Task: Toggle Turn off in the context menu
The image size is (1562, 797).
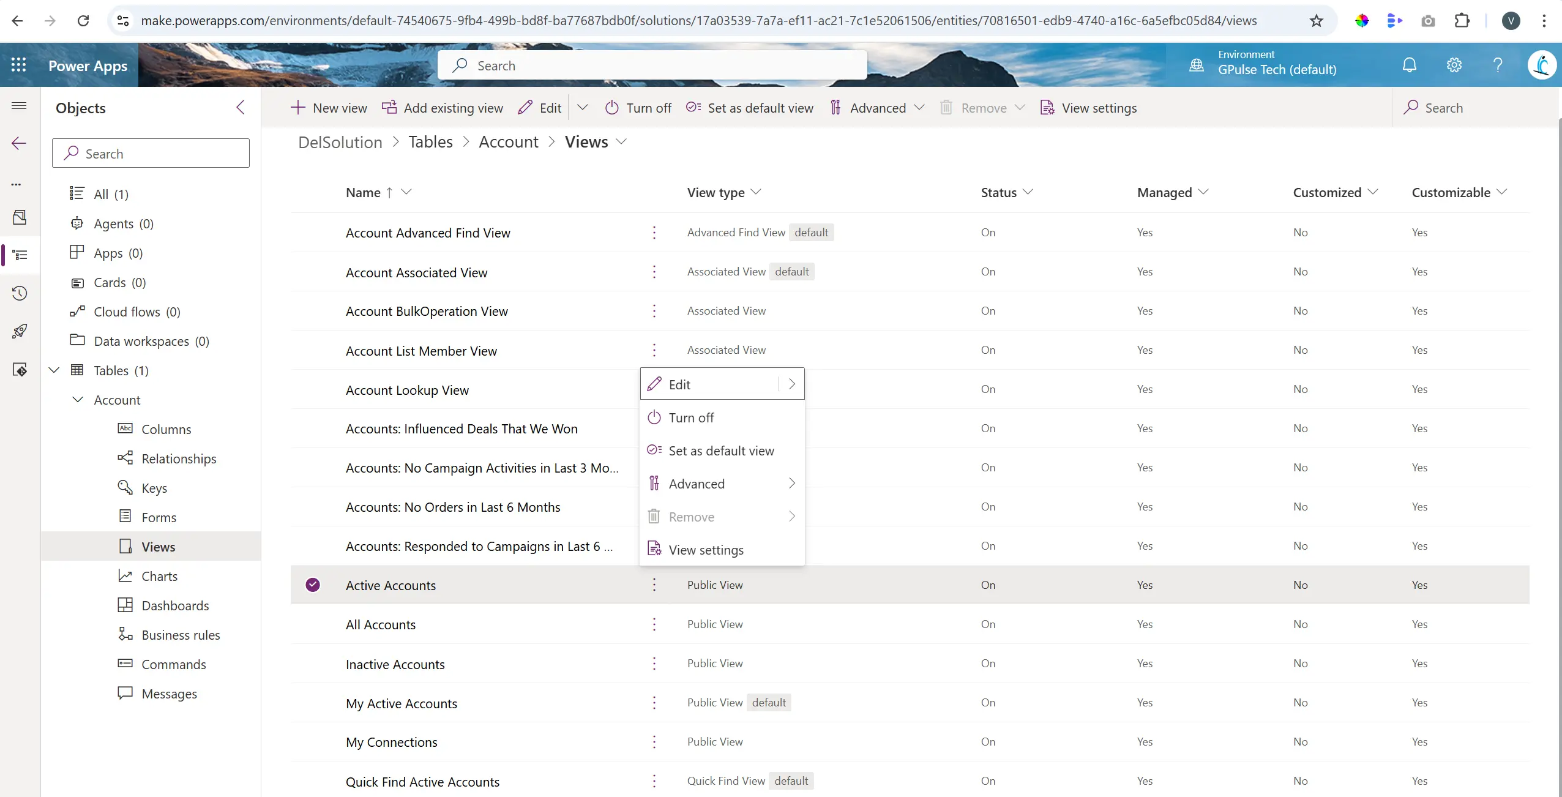Action: click(x=692, y=417)
